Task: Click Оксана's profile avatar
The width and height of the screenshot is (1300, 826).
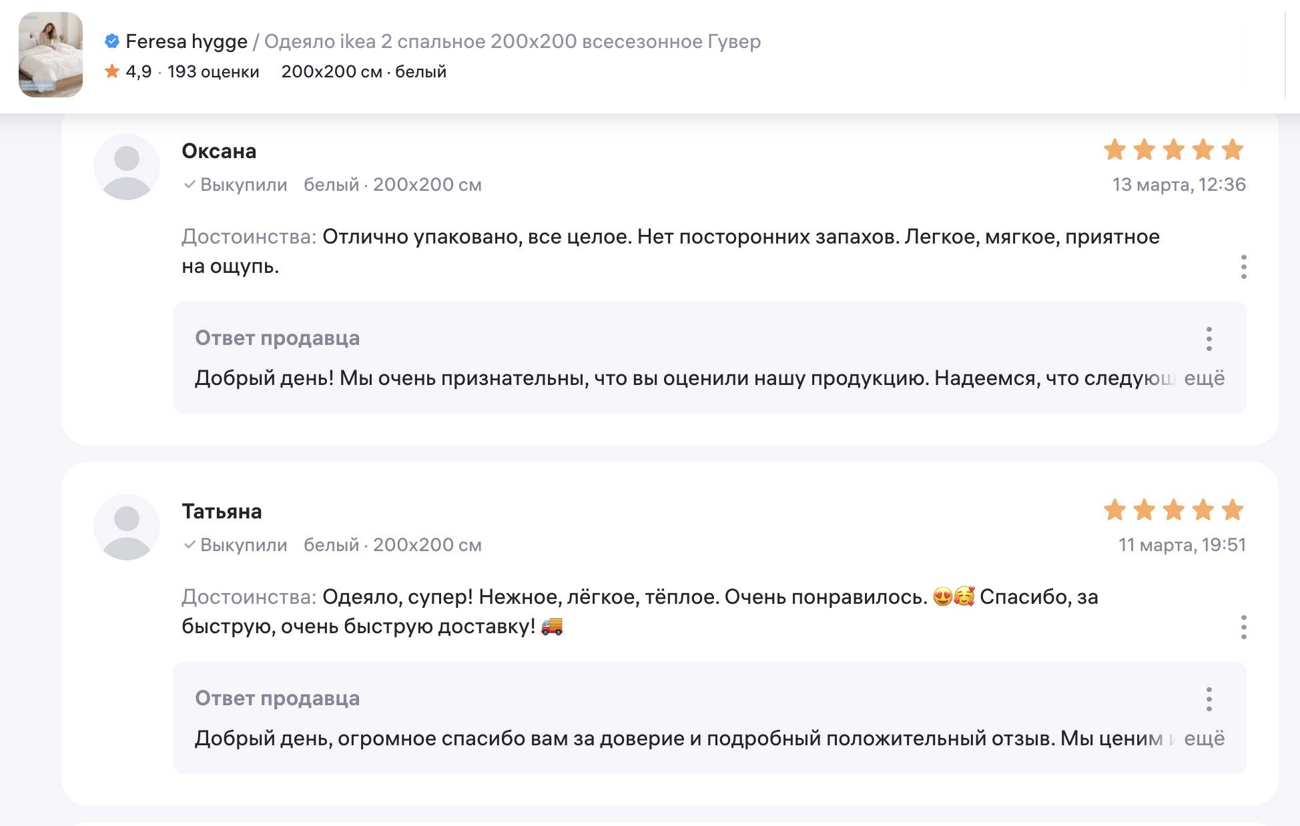Action: 127,167
